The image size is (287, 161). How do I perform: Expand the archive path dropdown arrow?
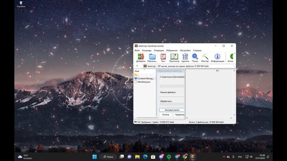(234, 66)
